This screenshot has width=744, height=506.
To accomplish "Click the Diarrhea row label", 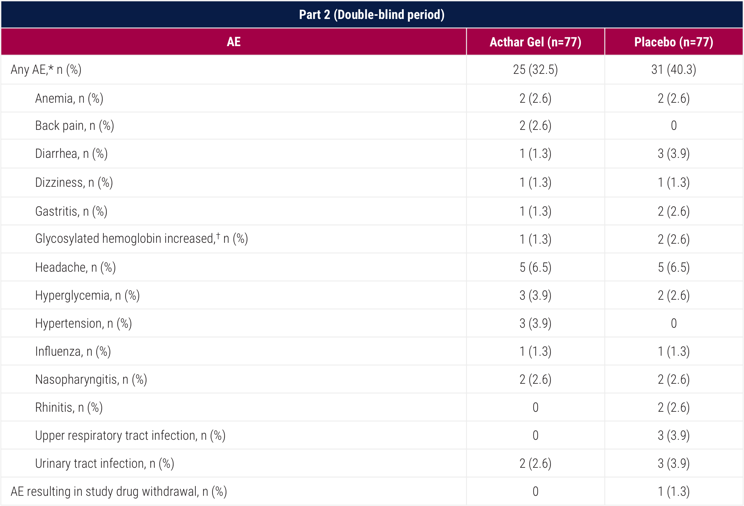I will click(x=71, y=154).
